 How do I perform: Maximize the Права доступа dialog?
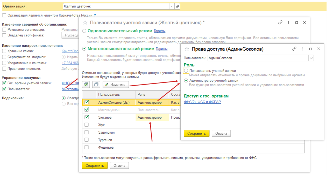click(x=311, y=49)
